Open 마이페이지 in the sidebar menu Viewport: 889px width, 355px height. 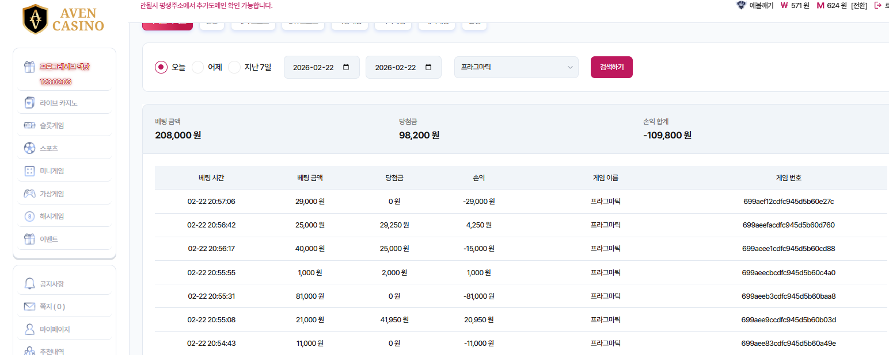(55, 330)
